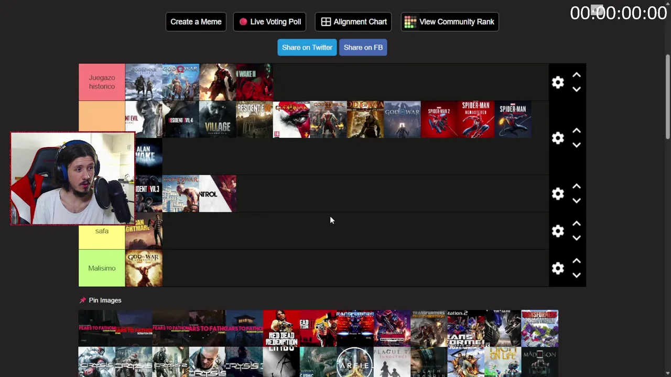Select the Resident Evil 3 cover

click(x=149, y=194)
